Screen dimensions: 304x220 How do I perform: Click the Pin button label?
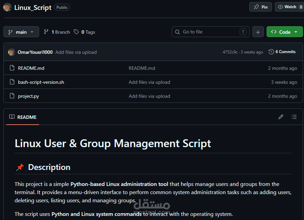tap(265, 7)
